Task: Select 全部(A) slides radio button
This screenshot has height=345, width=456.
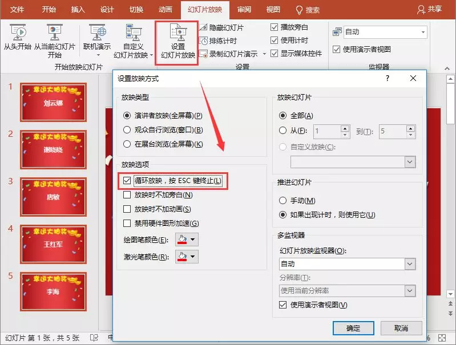Action: pyautogui.click(x=283, y=116)
